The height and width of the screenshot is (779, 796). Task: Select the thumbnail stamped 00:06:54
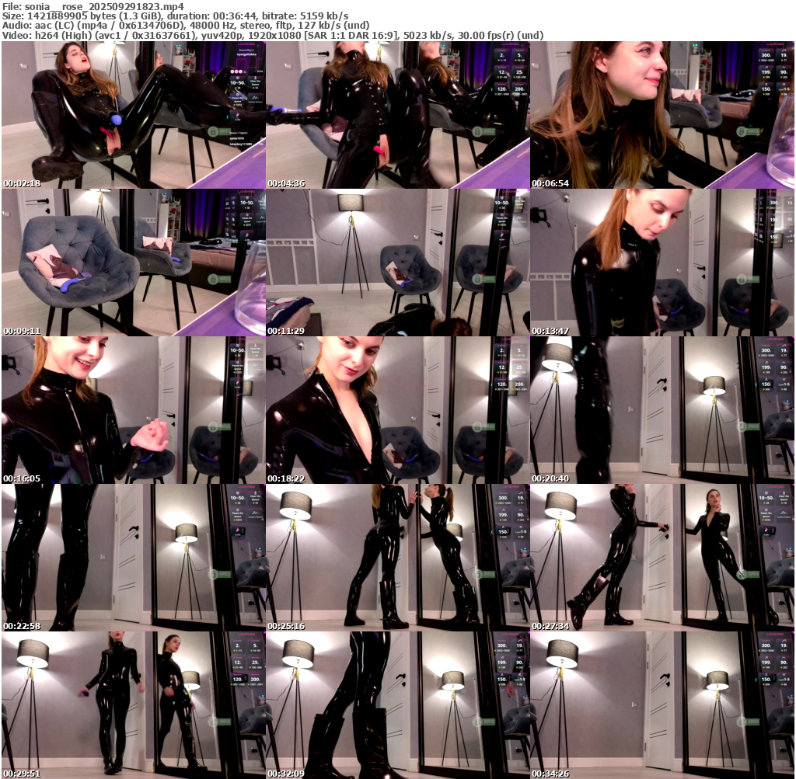pos(662,115)
